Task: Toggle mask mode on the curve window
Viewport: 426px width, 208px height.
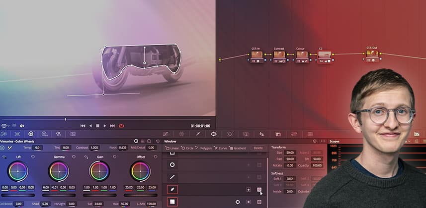Action: (259, 190)
